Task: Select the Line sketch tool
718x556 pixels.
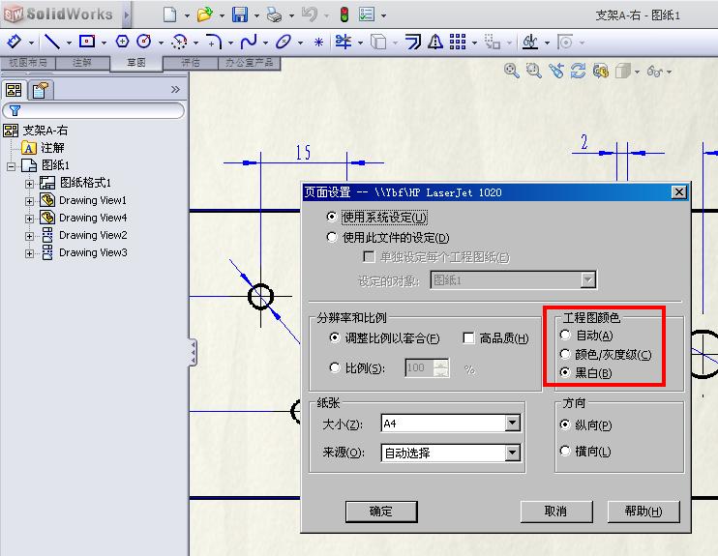Action: click(x=52, y=43)
